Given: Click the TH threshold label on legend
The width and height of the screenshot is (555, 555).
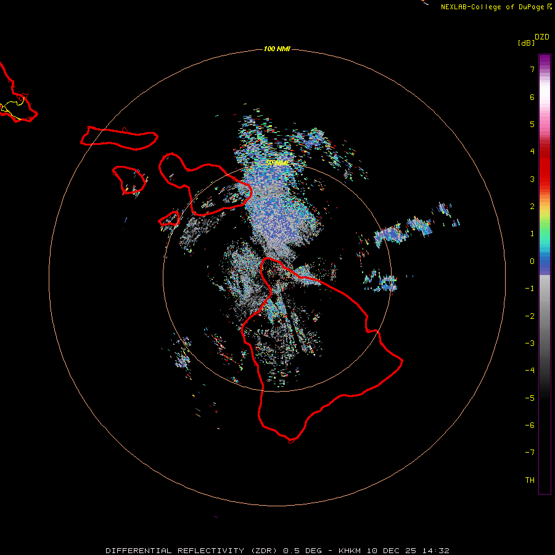Looking at the screenshot, I should [x=530, y=480].
